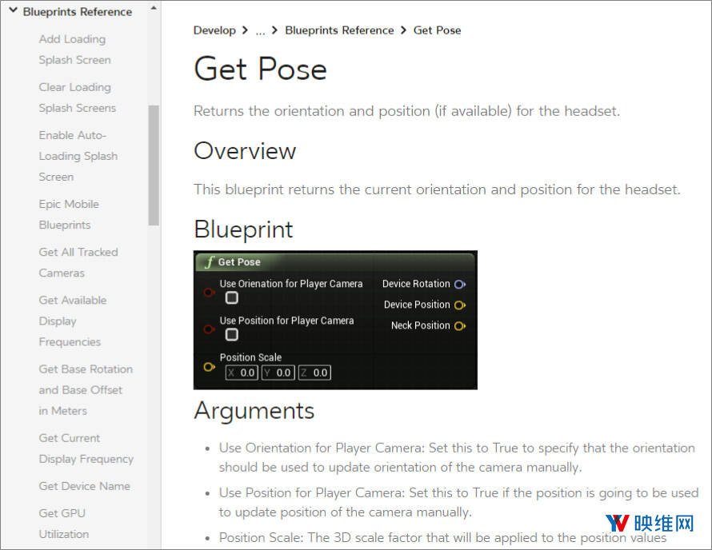Click the Position Scale X value field
712x550 pixels.
point(242,373)
